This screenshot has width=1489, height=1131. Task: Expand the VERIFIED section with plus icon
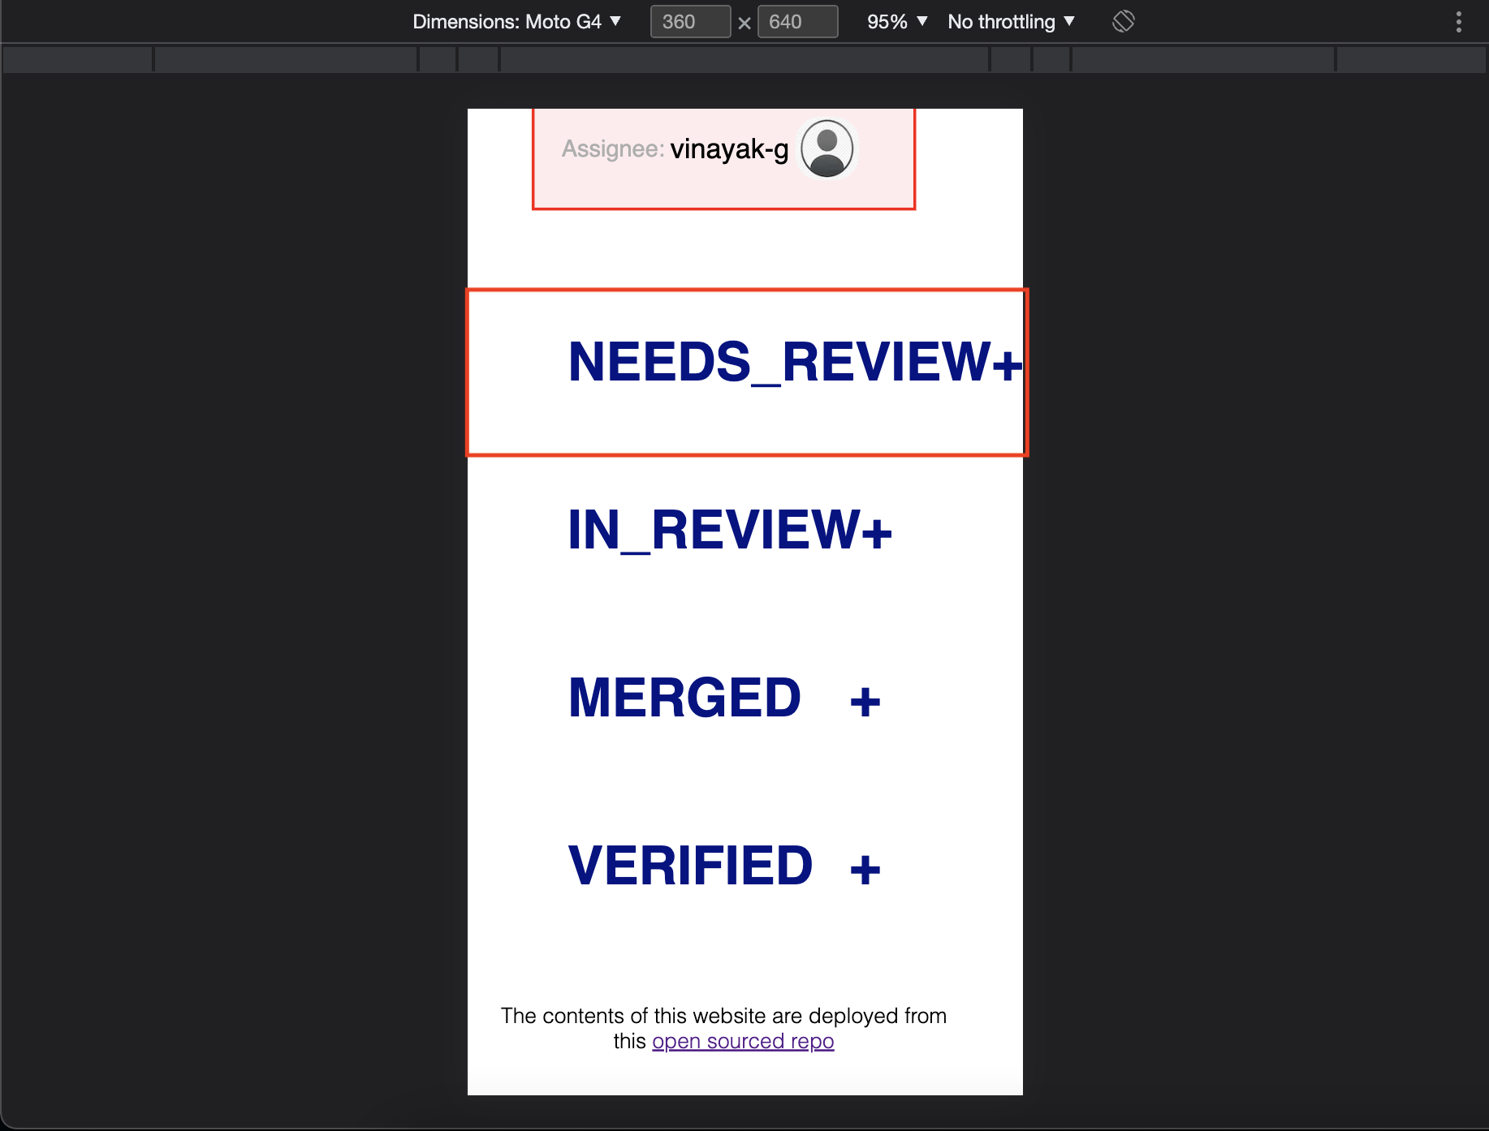pos(865,870)
